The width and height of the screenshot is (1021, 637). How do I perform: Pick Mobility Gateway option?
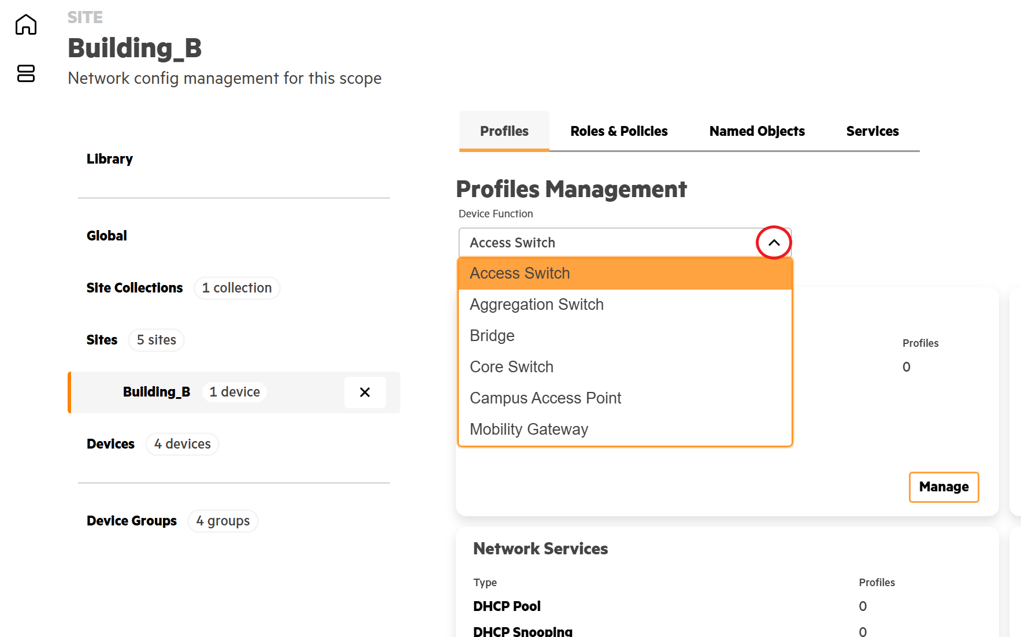tap(529, 429)
